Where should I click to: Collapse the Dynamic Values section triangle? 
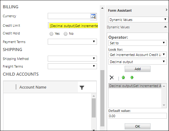pos(165,27)
